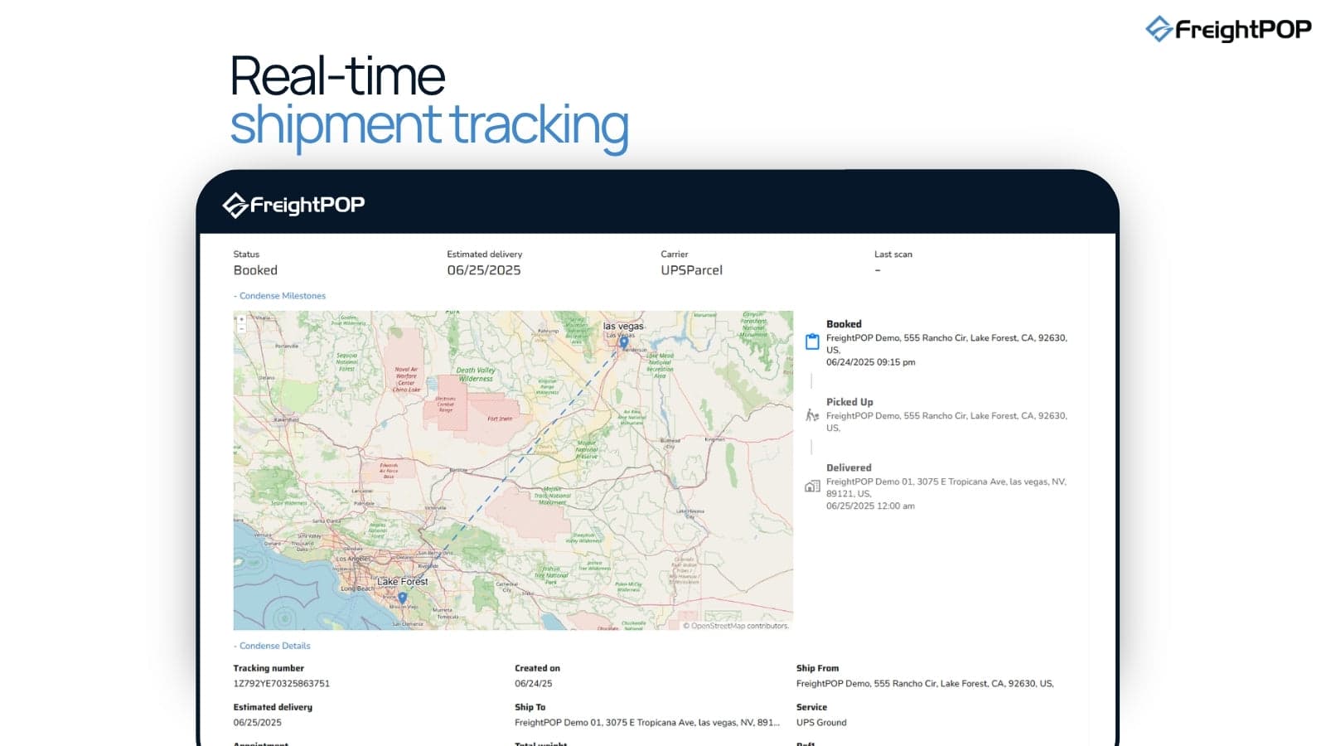
Task: Click the Picked Up milestone title
Action: click(x=849, y=402)
